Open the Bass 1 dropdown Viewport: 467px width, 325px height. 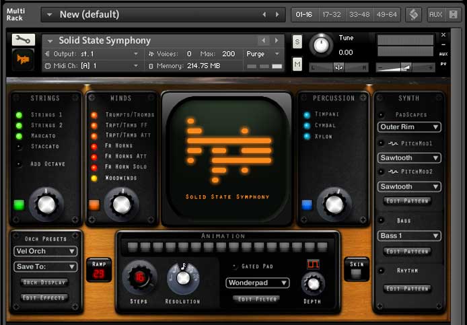coord(409,236)
